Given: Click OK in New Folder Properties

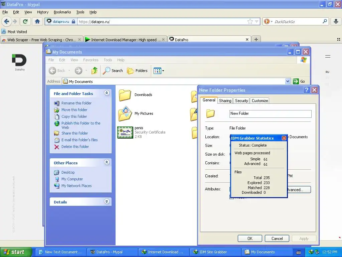Looking at the screenshot, I should coord(250,238).
